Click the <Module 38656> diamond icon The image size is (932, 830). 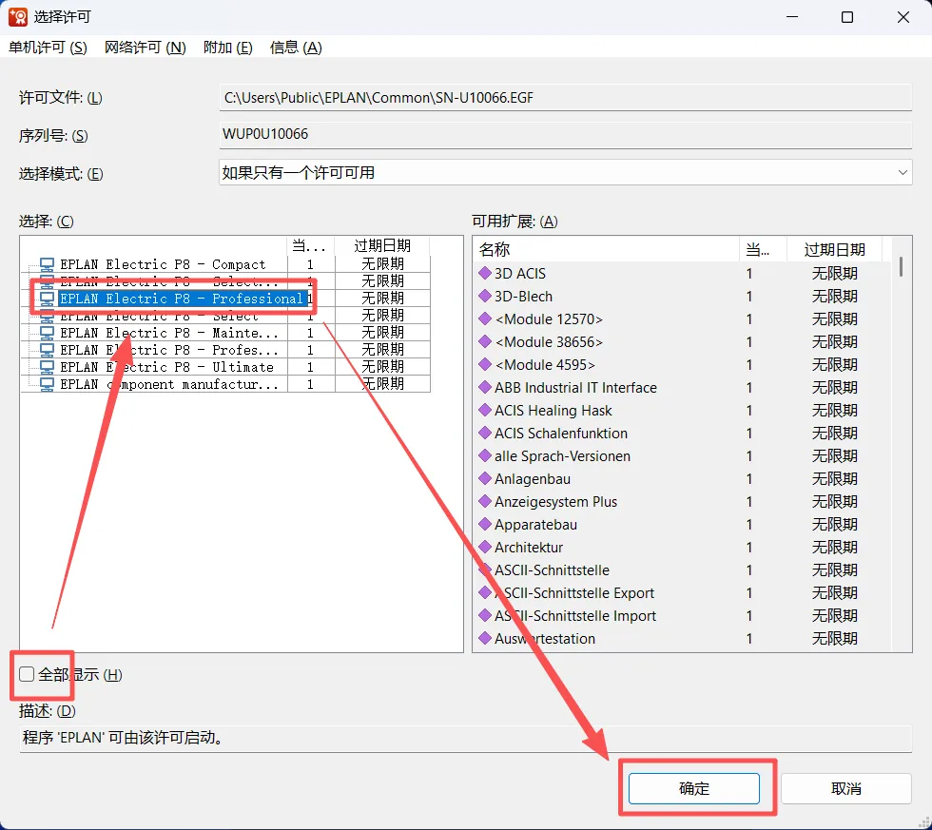tap(485, 341)
